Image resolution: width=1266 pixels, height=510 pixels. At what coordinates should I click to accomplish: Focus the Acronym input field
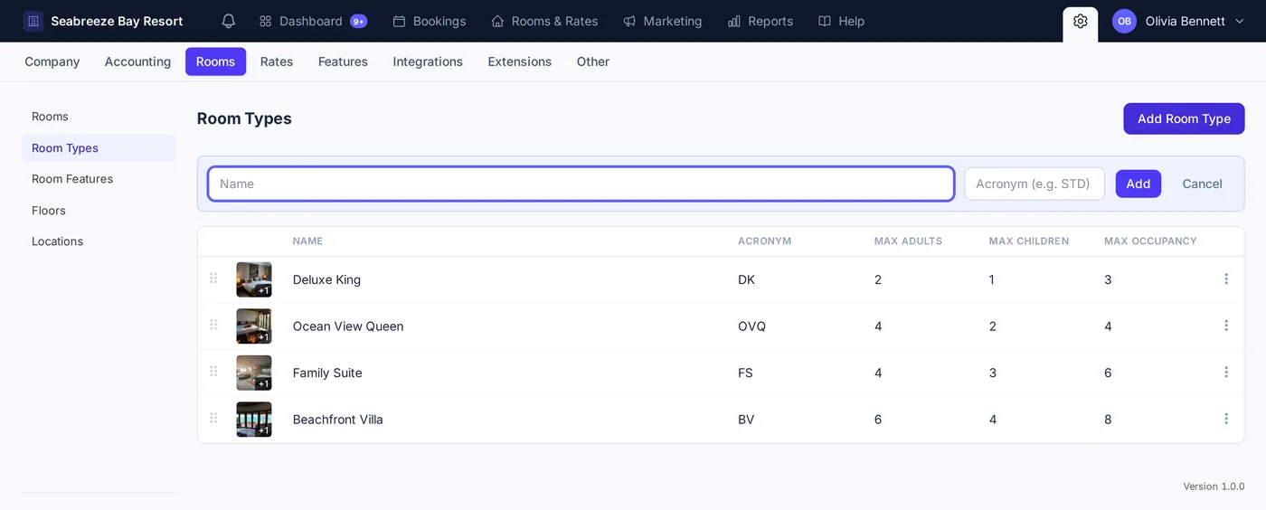point(1035,184)
